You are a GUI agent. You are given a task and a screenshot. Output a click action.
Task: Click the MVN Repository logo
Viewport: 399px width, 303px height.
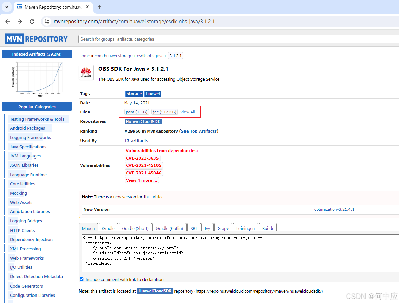(36, 39)
